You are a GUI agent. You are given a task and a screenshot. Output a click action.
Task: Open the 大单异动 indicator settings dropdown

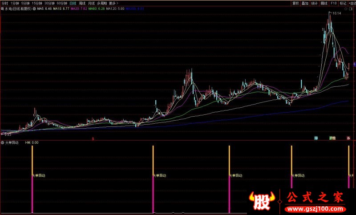pyautogui.click(x=3, y=142)
